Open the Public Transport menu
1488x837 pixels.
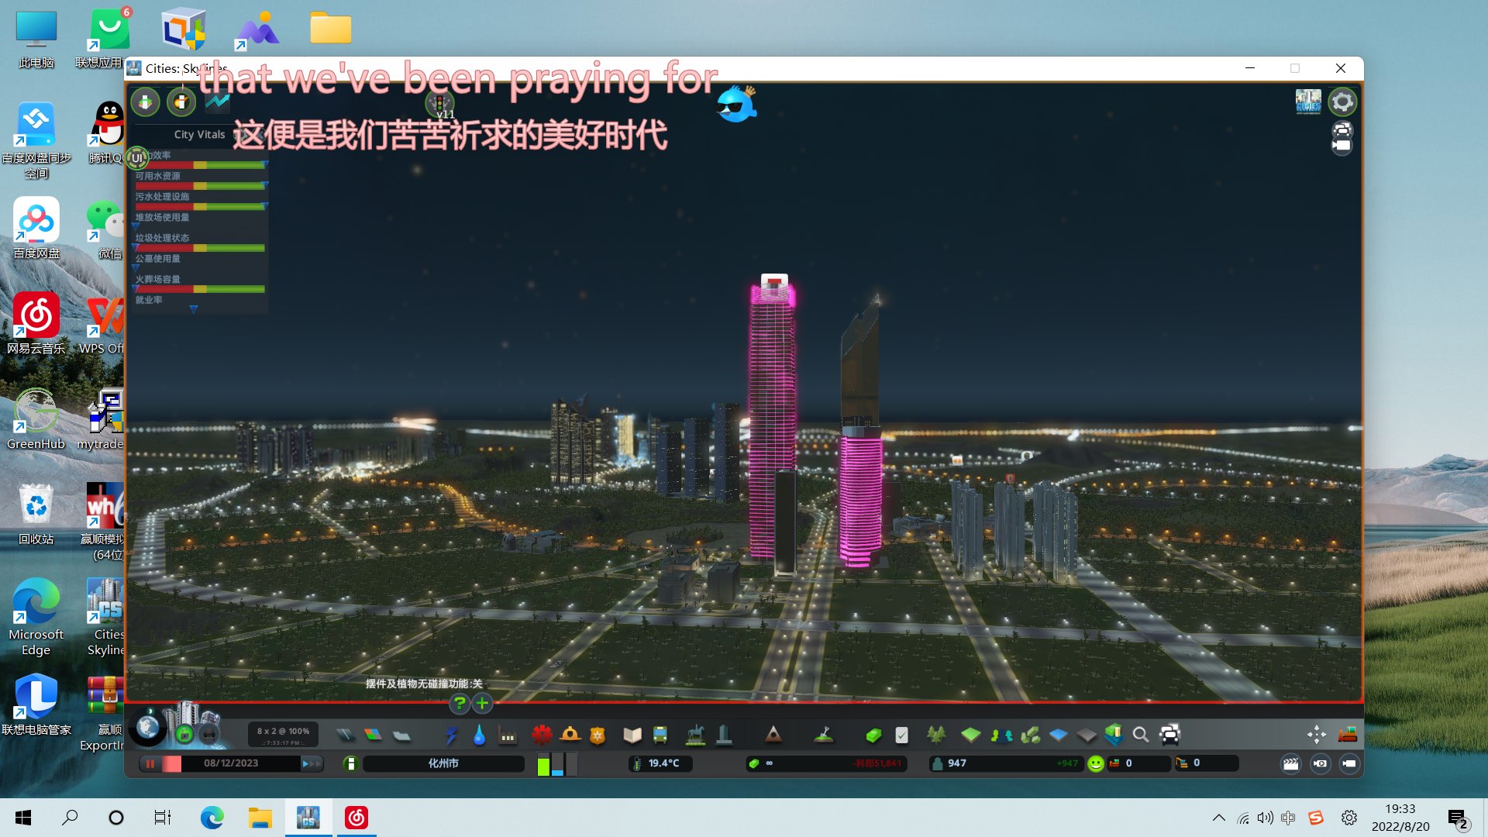660,735
